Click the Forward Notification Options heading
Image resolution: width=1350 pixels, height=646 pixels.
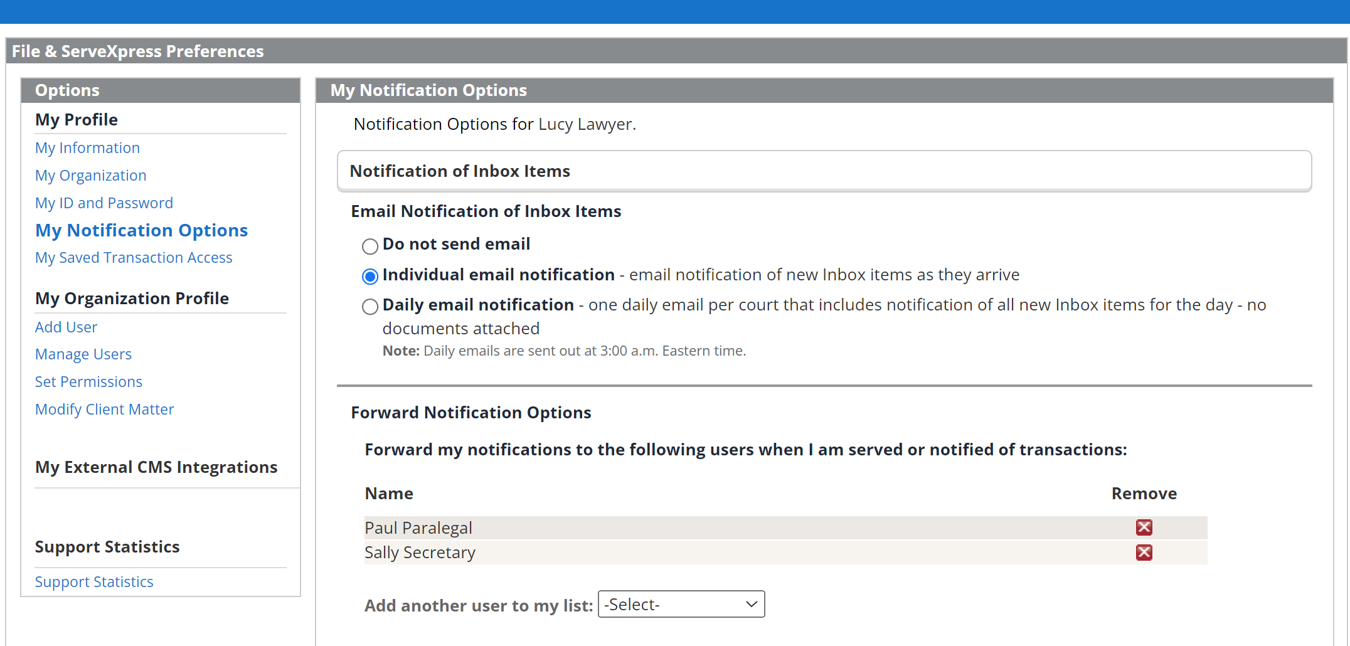(471, 413)
